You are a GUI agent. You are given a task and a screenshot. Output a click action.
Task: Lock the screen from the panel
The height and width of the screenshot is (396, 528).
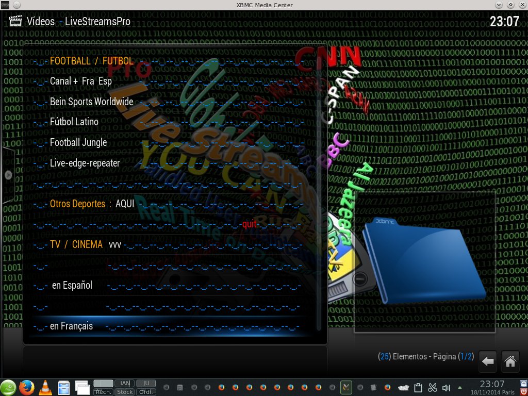coord(524,384)
